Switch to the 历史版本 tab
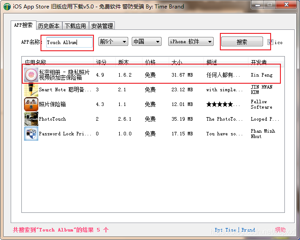The image size is (300, 240). pyautogui.click(x=49, y=26)
